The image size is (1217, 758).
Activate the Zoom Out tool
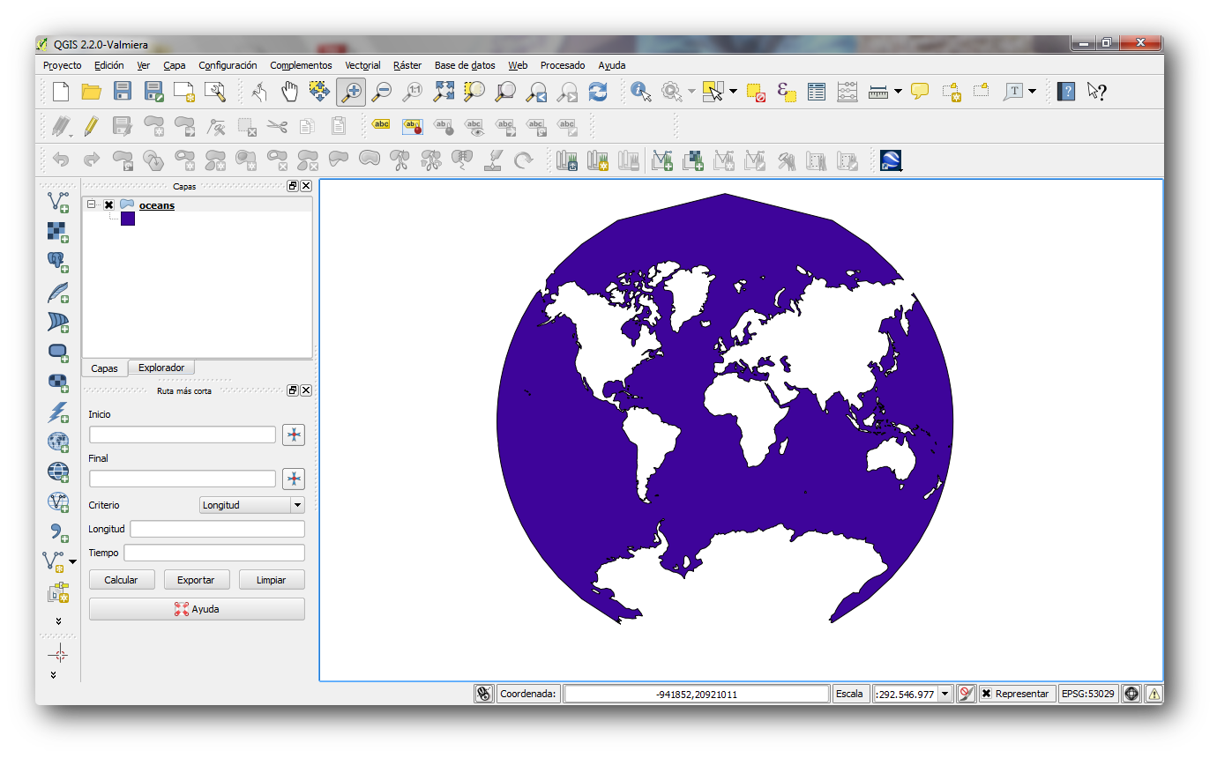click(x=381, y=91)
